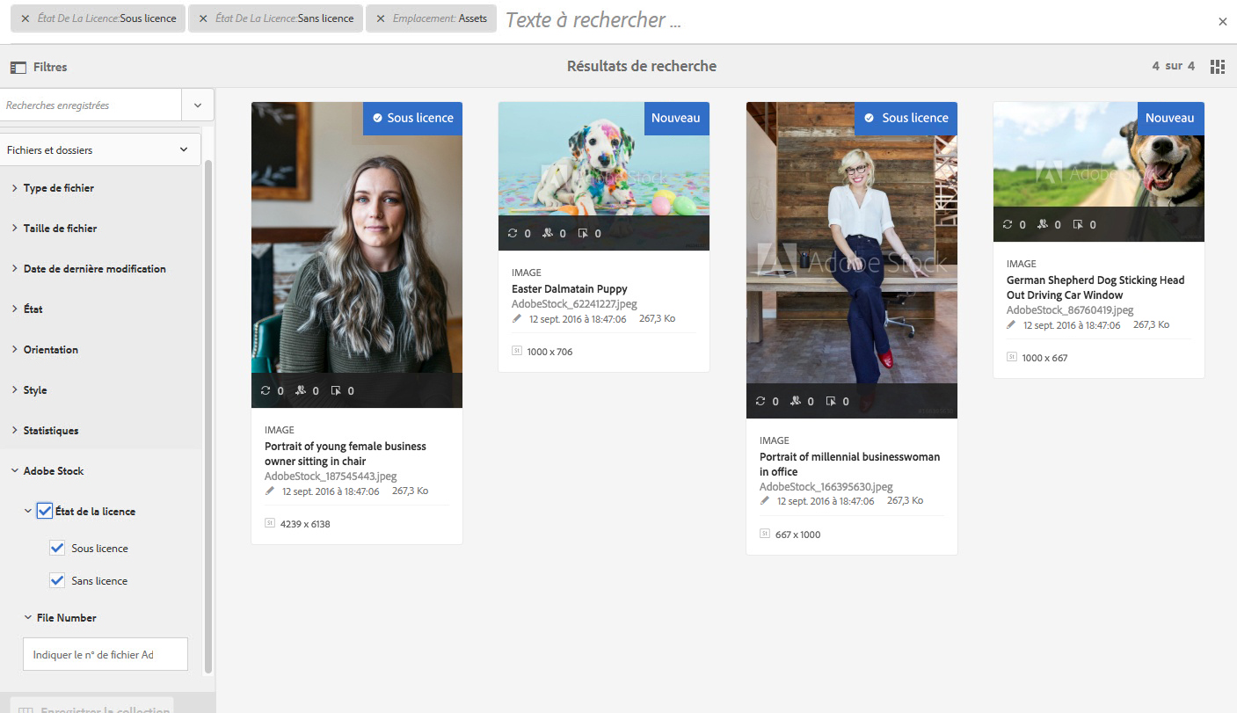
Task: Open the Recherches enregistrées dropdown
Action: (x=198, y=104)
